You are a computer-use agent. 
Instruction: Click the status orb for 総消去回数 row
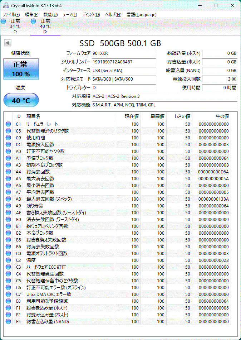8,172
